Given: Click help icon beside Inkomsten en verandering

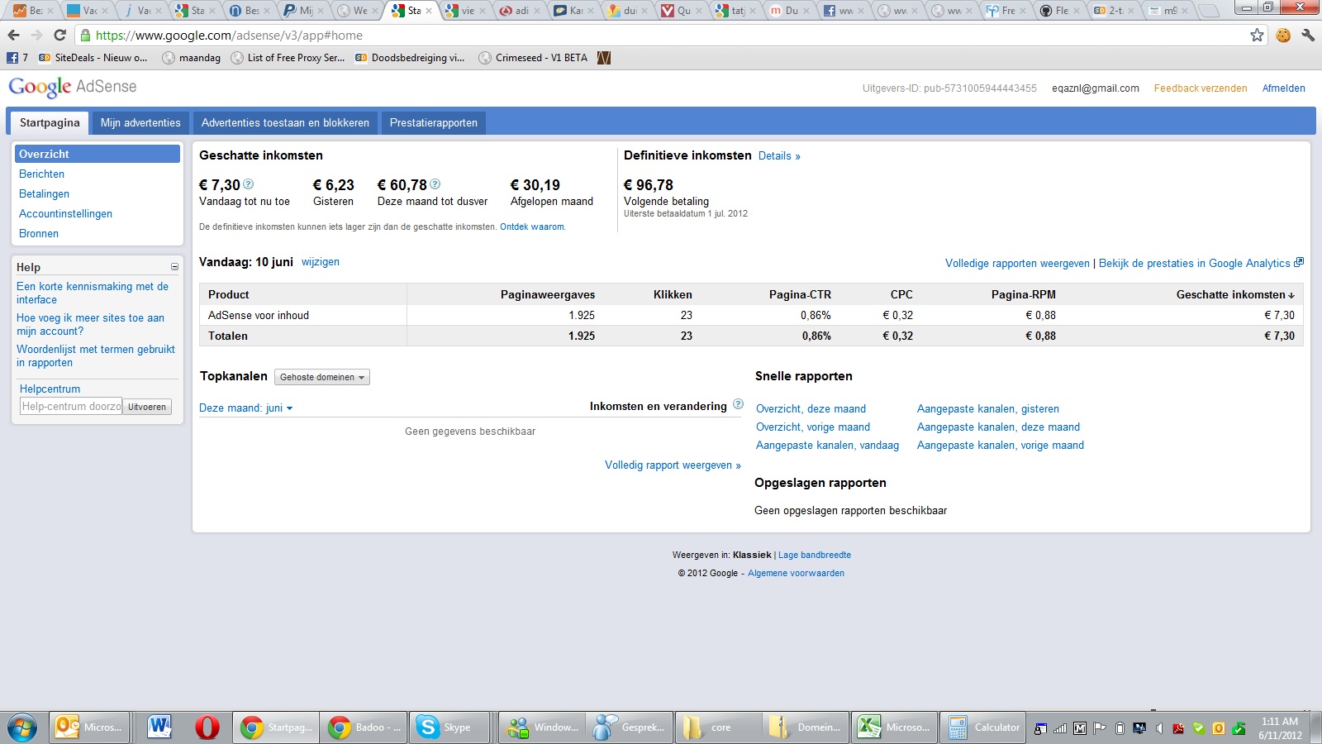Looking at the screenshot, I should [x=738, y=404].
